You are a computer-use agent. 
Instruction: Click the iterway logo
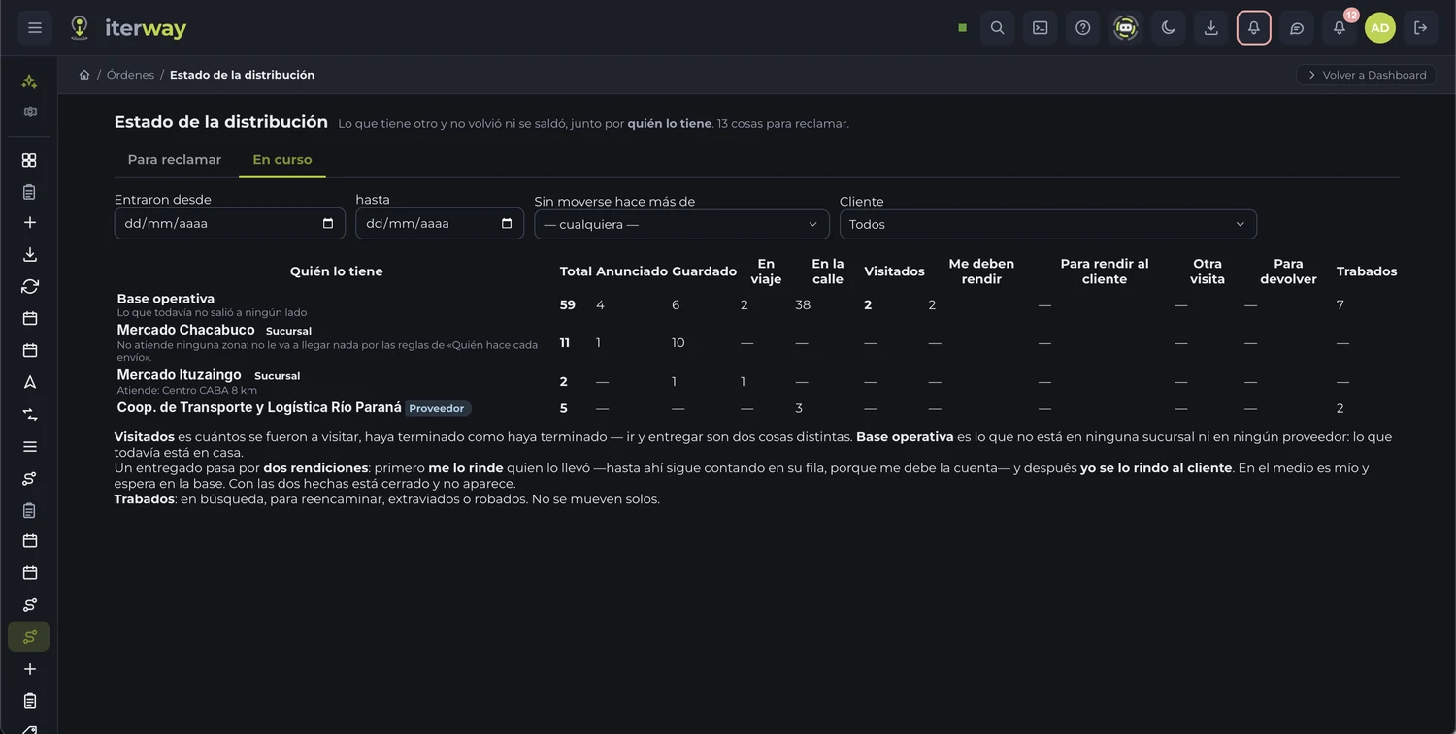[x=127, y=28]
